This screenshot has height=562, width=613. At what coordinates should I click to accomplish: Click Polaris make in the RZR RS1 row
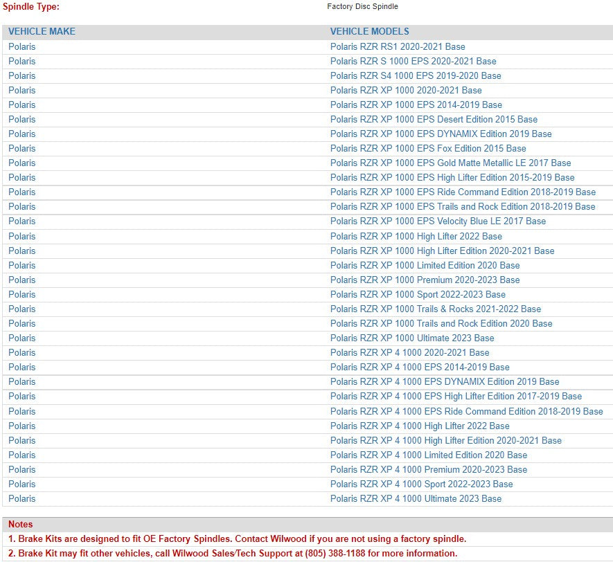(x=22, y=47)
